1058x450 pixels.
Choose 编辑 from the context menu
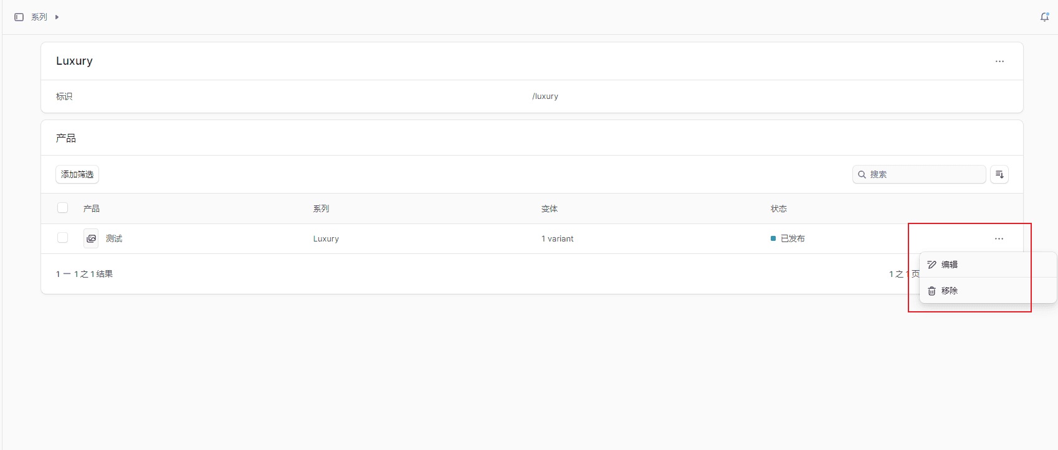(x=949, y=265)
